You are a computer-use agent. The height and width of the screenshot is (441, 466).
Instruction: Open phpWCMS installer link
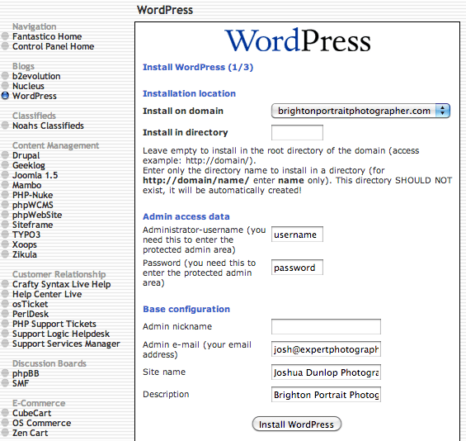point(33,205)
